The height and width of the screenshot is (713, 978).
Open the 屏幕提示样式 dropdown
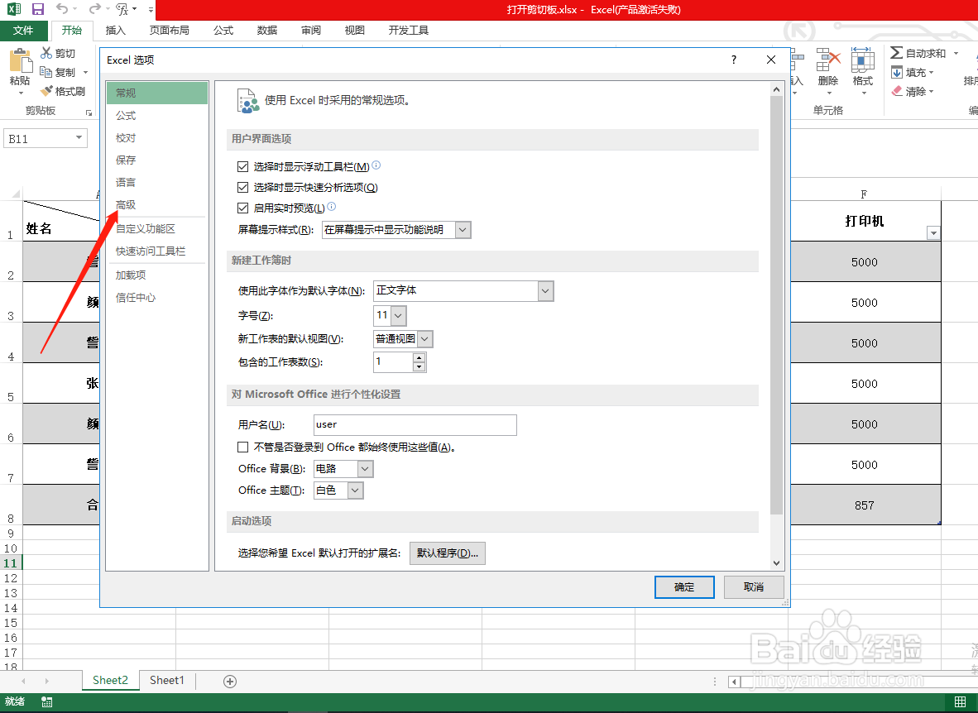[463, 230]
